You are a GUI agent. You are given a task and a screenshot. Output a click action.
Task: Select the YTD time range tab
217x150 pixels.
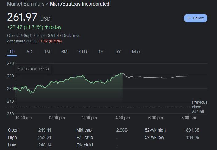(x=83, y=52)
